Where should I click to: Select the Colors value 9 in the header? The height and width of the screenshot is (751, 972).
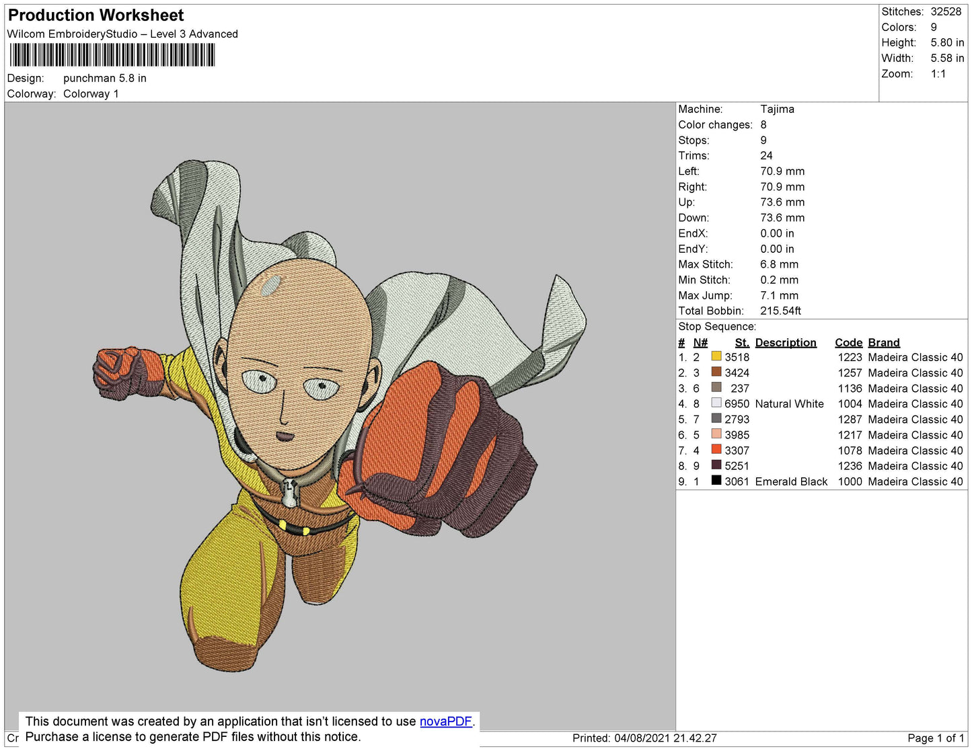934,28
